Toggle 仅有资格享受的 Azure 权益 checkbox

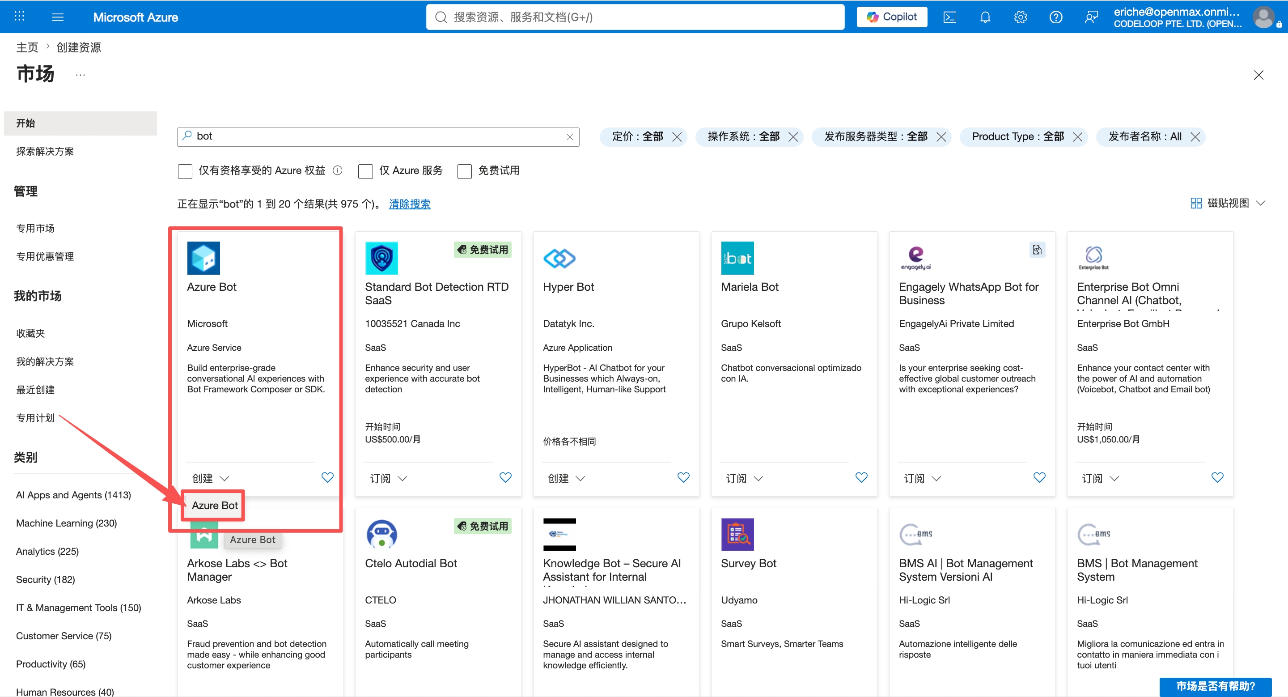[185, 171]
